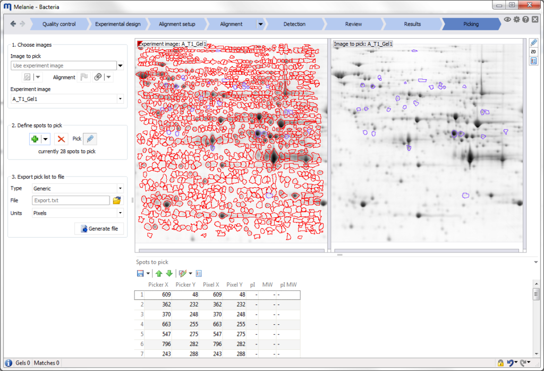
Task: Remove spots with the red X button
Action: 61,139
